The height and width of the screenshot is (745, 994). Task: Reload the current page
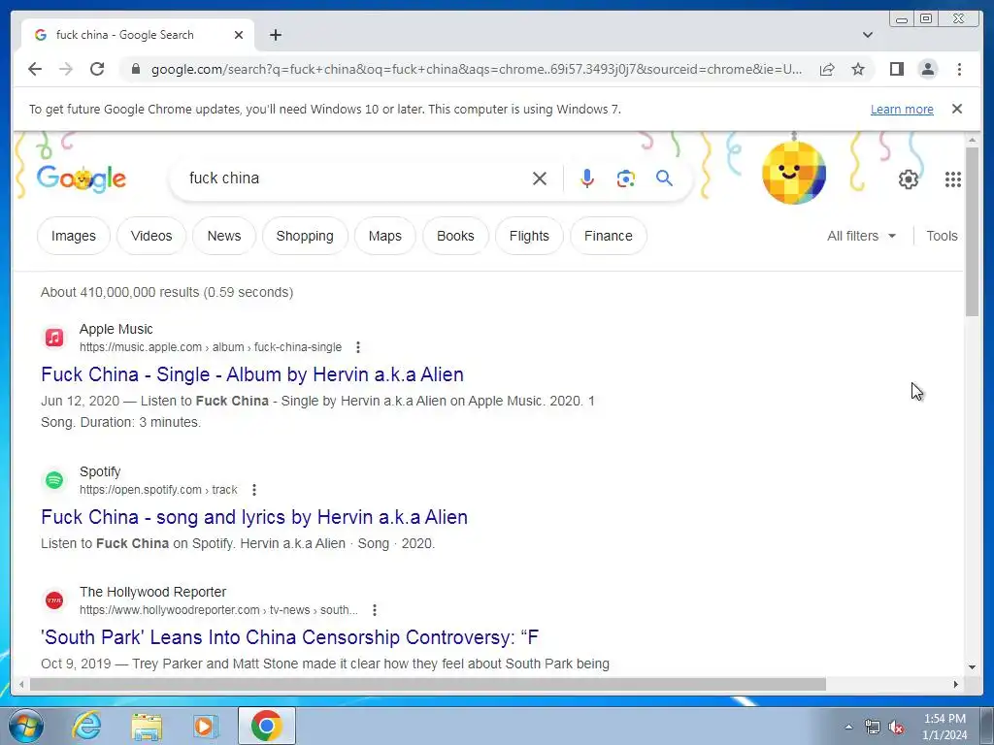[x=97, y=69]
